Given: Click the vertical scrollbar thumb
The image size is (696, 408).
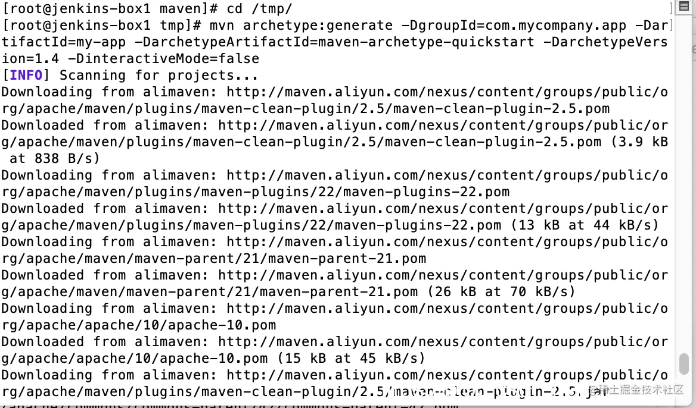Looking at the screenshot, I should tap(684, 364).
